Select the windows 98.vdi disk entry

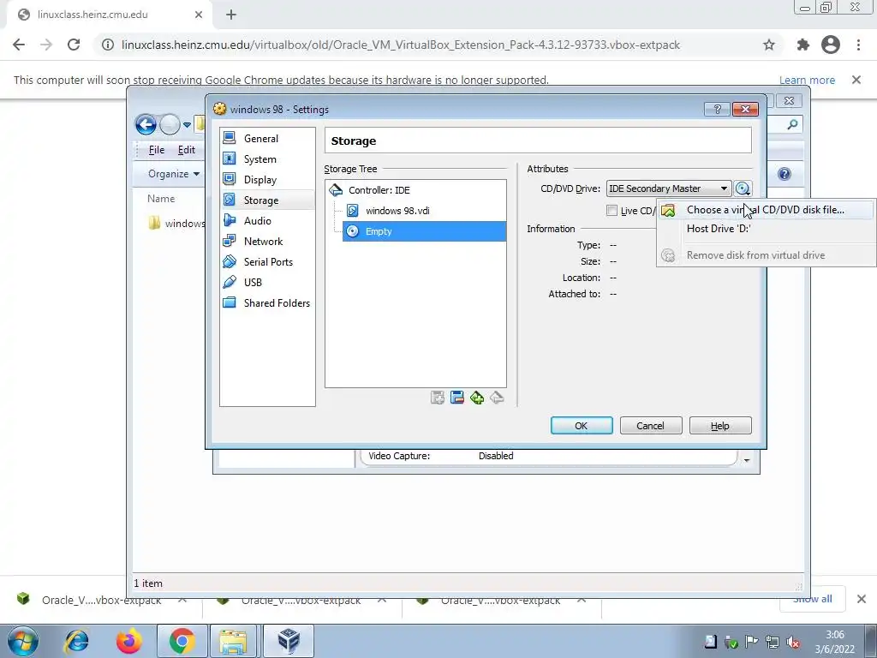pos(397,211)
